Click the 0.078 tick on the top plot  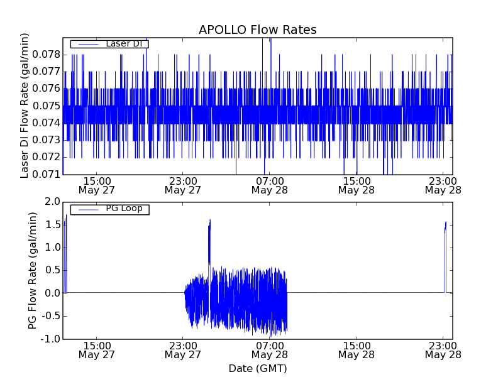[46, 55]
